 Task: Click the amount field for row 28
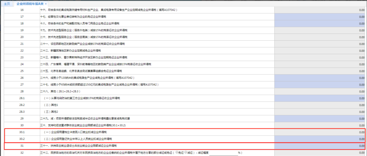tap(320, 91)
